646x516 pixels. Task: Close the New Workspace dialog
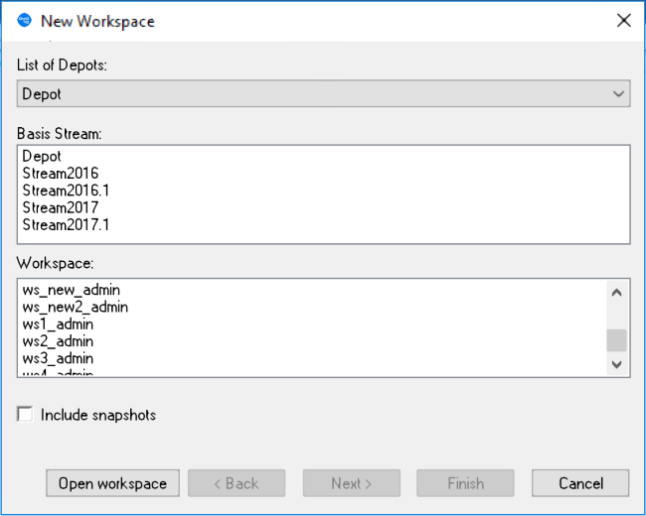tap(623, 21)
